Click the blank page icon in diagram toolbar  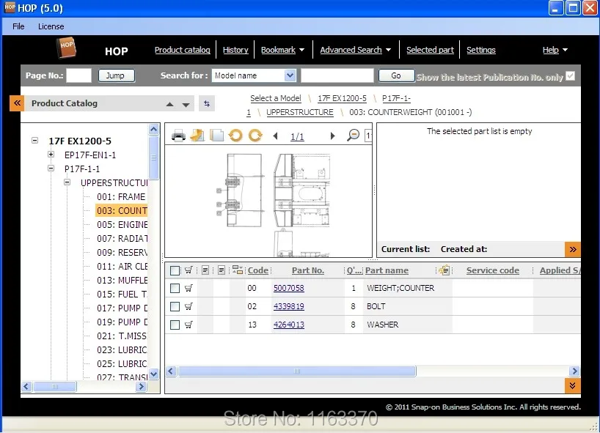point(216,136)
